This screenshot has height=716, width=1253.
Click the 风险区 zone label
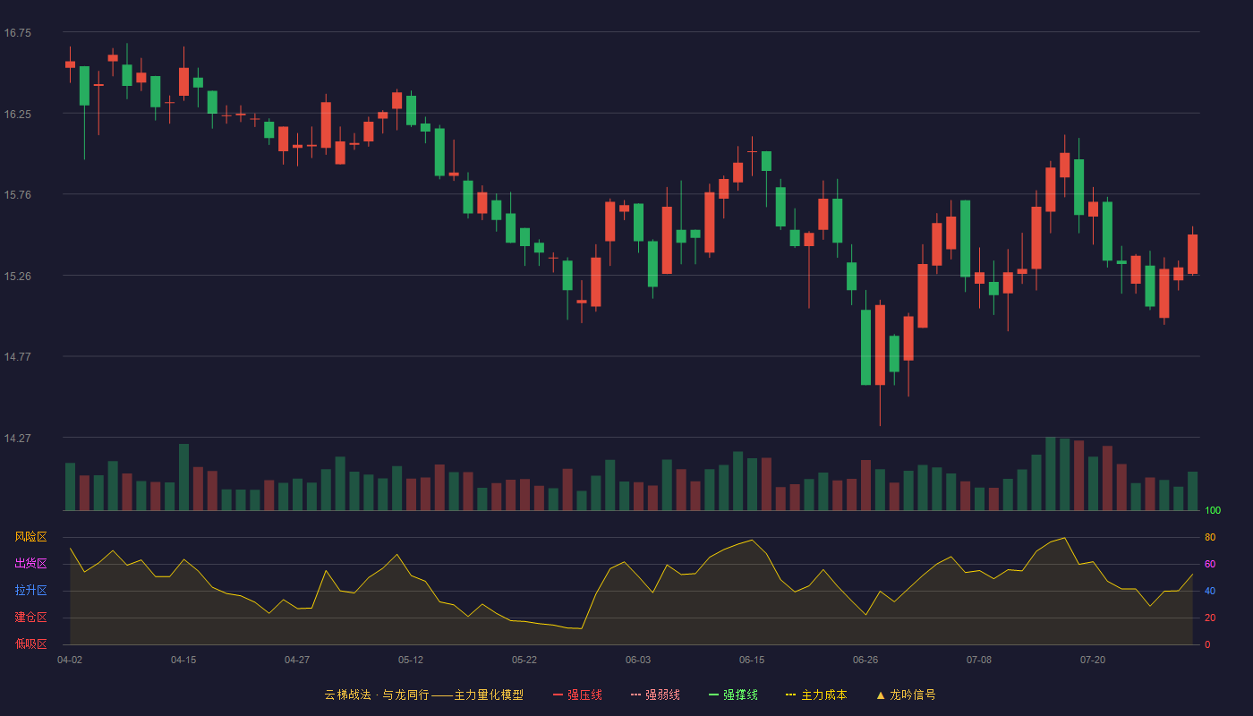(x=30, y=537)
